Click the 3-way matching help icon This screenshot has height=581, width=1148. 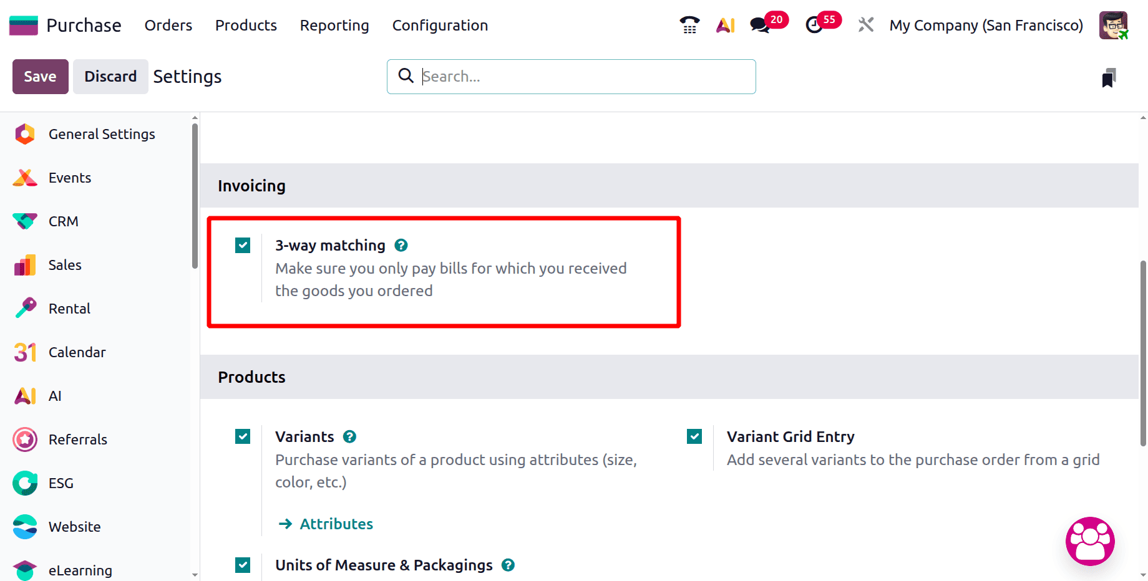pos(401,245)
